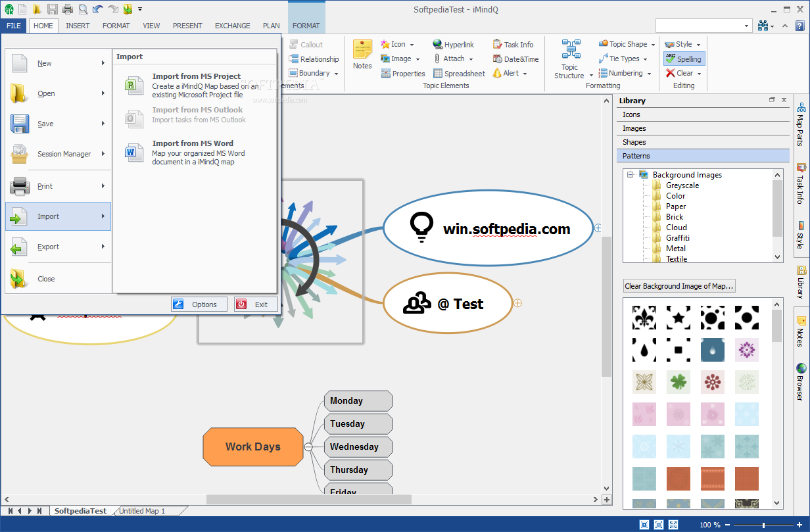Click the users icon beside search box
Viewport: 810px width, 532px height.
(763, 26)
